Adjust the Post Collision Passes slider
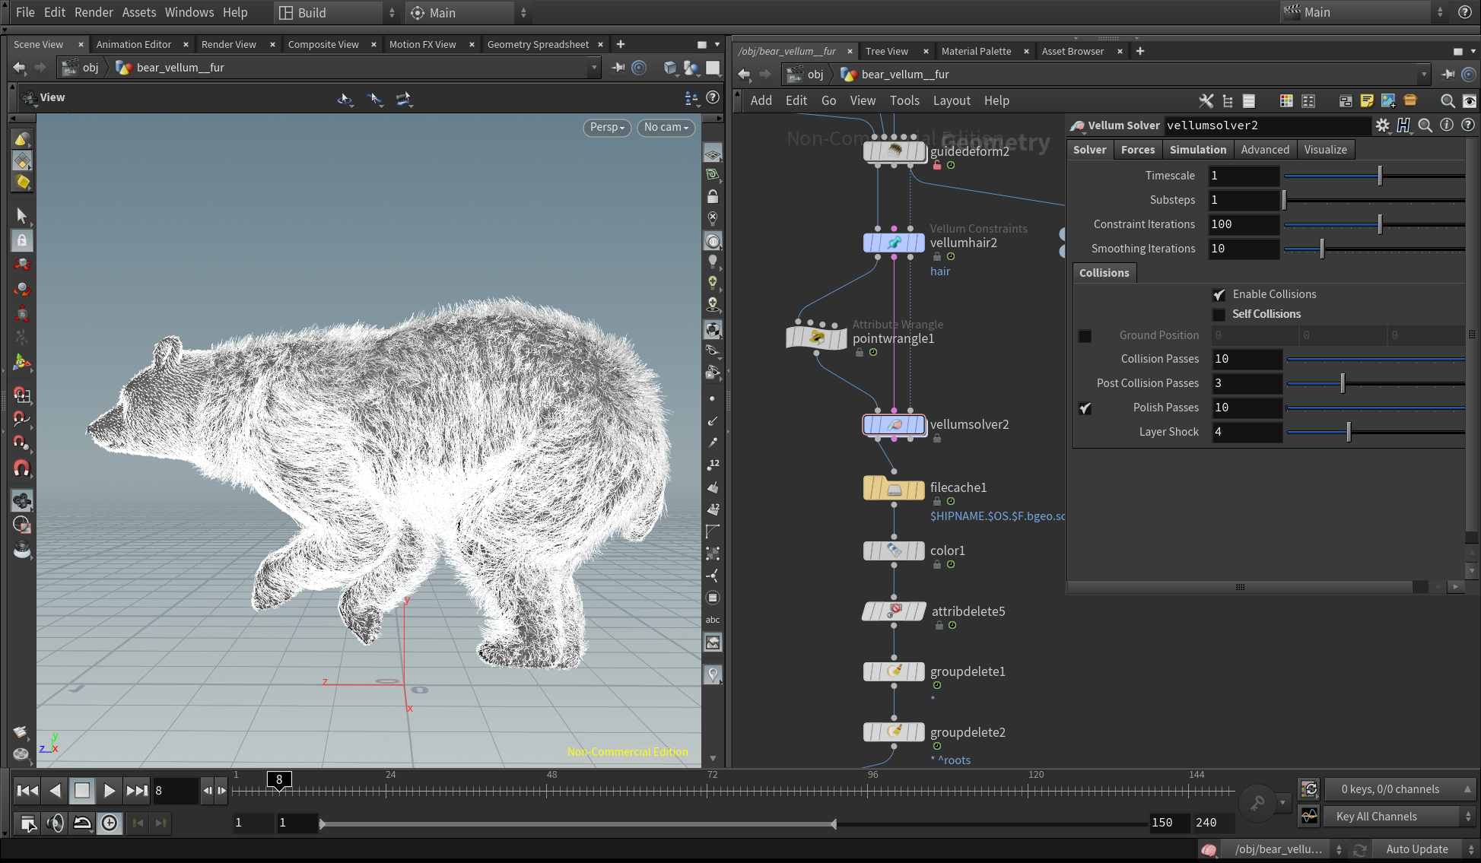The width and height of the screenshot is (1481, 863). [x=1343, y=383]
